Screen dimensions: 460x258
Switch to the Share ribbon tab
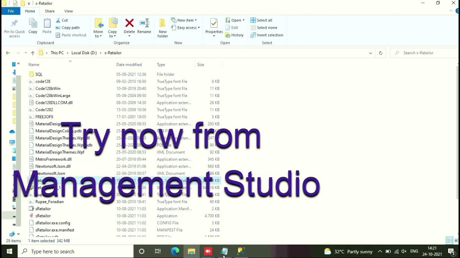(x=50, y=11)
